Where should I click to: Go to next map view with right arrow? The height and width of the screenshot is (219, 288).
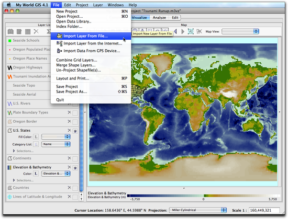pyautogui.click(x=183, y=31)
